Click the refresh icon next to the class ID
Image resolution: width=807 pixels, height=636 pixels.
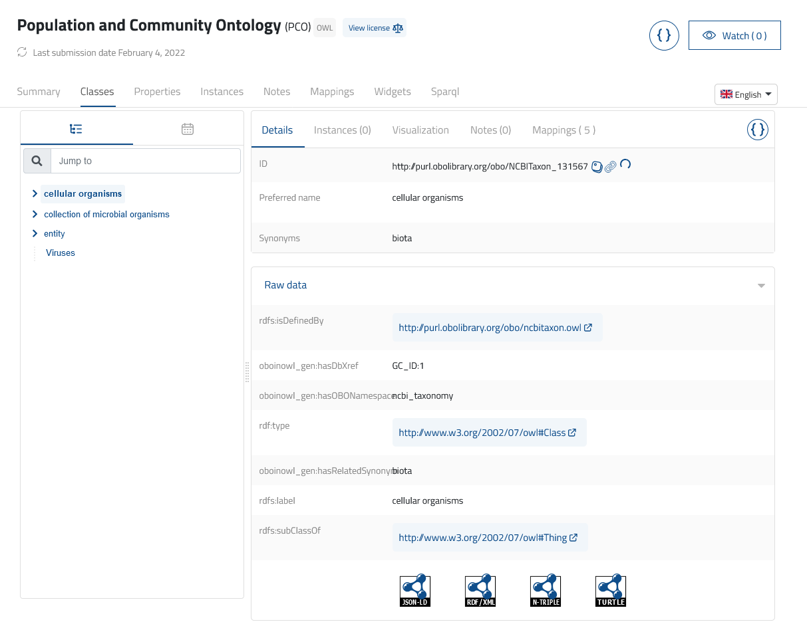(625, 167)
